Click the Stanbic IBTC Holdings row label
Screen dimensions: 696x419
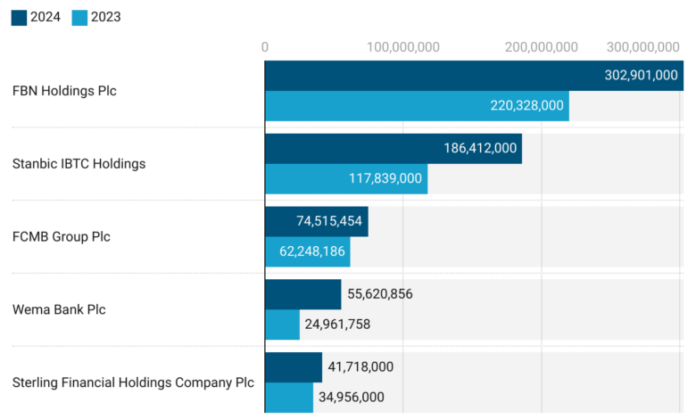(79, 164)
